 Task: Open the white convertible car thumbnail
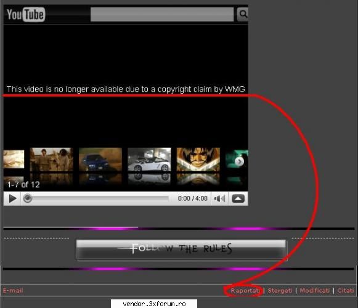click(149, 160)
